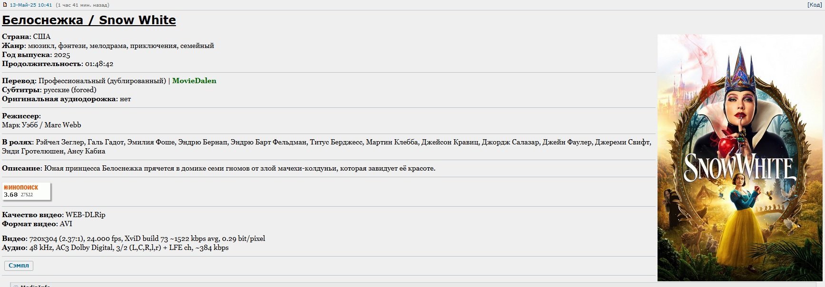Click the 27522 vote count in the badge
This screenshot has height=287, width=825.
27,195
